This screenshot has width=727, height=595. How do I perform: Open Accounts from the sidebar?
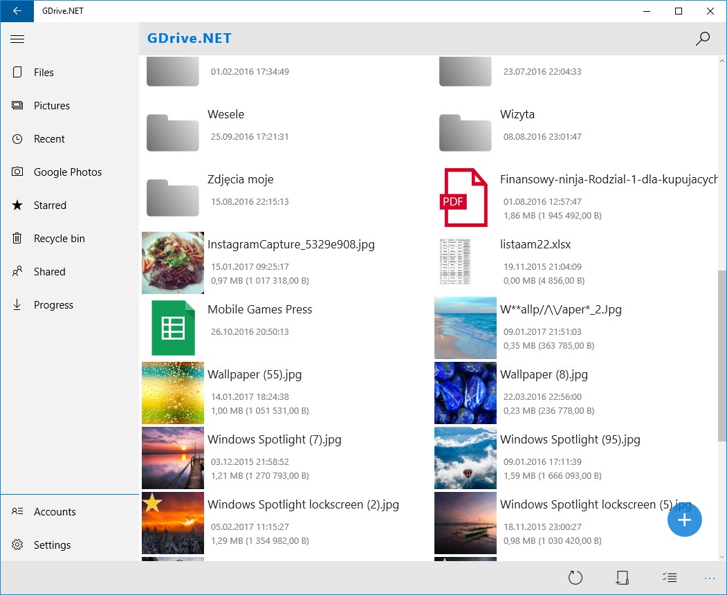(x=55, y=511)
